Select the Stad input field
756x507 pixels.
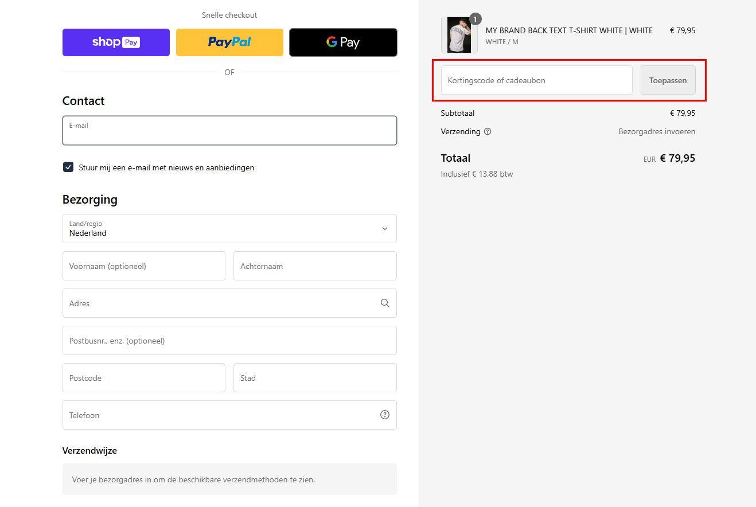(x=314, y=378)
